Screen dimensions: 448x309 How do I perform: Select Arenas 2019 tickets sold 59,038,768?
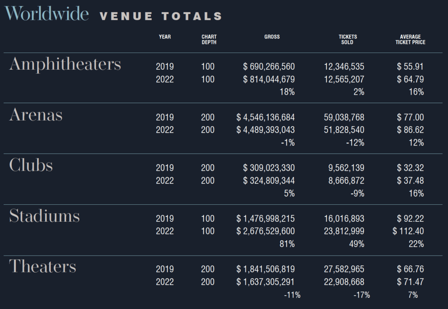click(x=344, y=117)
